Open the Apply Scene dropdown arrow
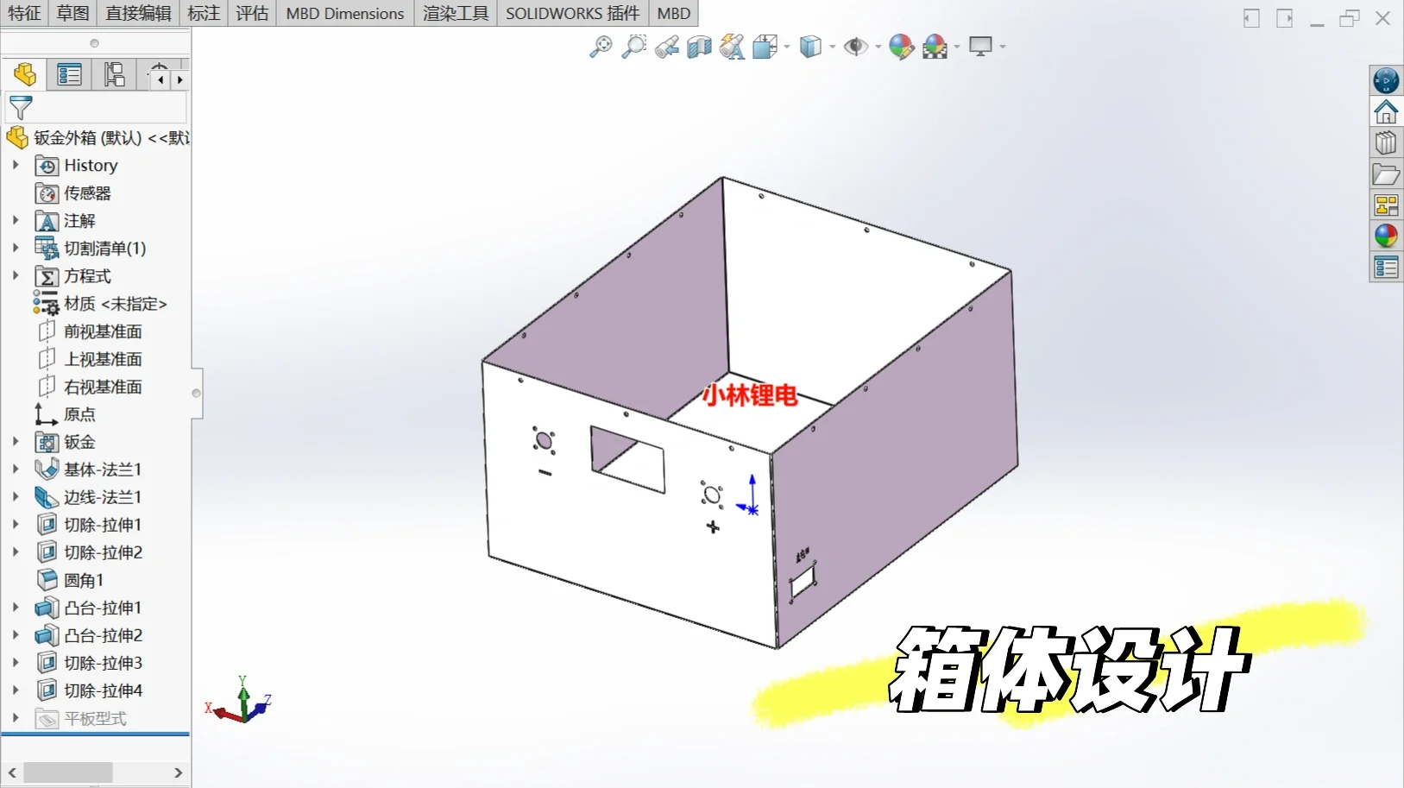This screenshot has width=1404, height=788. 956,47
